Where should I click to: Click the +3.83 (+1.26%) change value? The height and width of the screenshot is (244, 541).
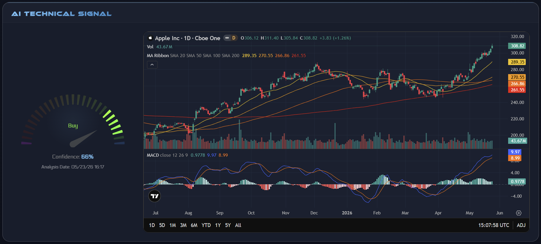[x=335, y=38]
